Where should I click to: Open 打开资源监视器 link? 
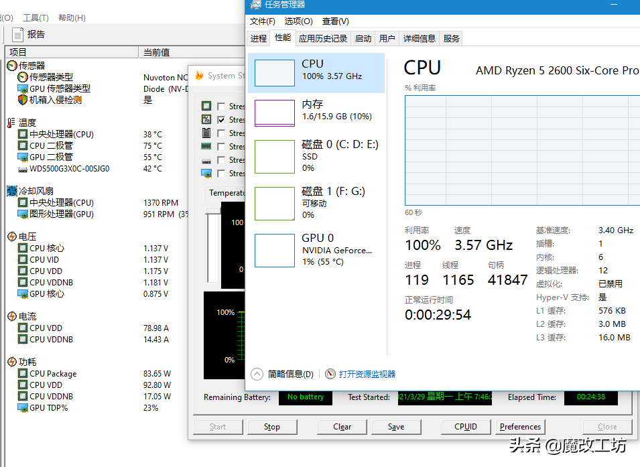(x=367, y=374)
